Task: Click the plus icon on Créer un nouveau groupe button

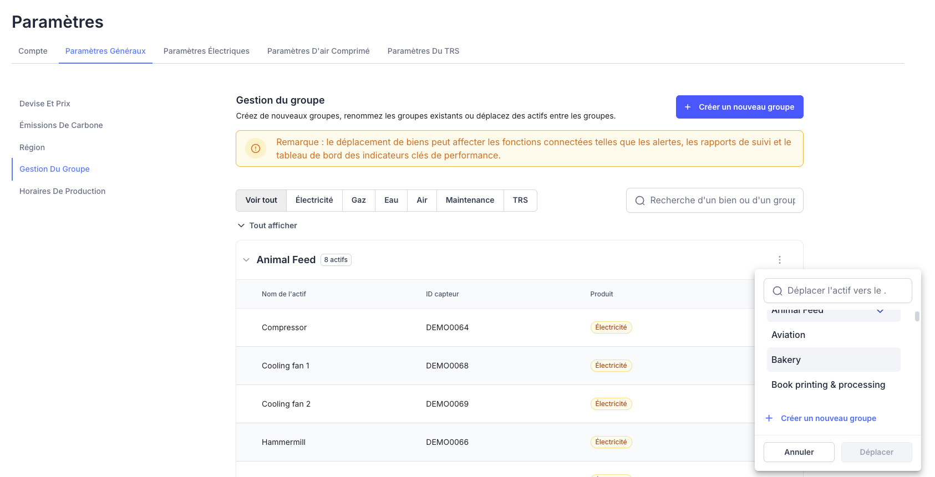Action: (x=688, y=107)
